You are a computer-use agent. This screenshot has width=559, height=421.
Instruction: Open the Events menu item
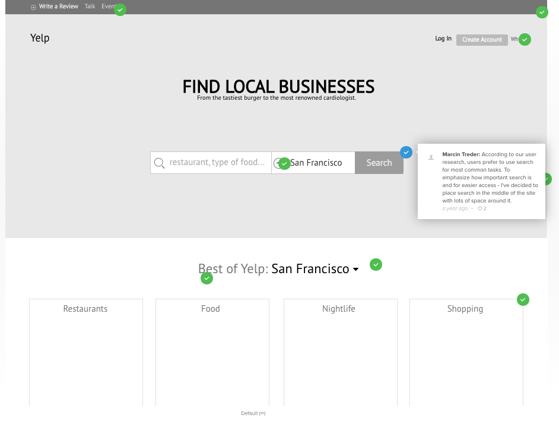tap(108, 7)
